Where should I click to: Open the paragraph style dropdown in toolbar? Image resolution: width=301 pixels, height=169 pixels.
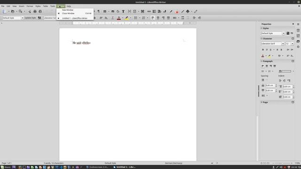(x=23, y=18)
